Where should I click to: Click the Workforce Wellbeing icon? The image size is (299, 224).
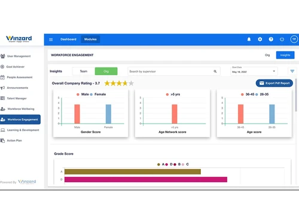tap(3, 109)
